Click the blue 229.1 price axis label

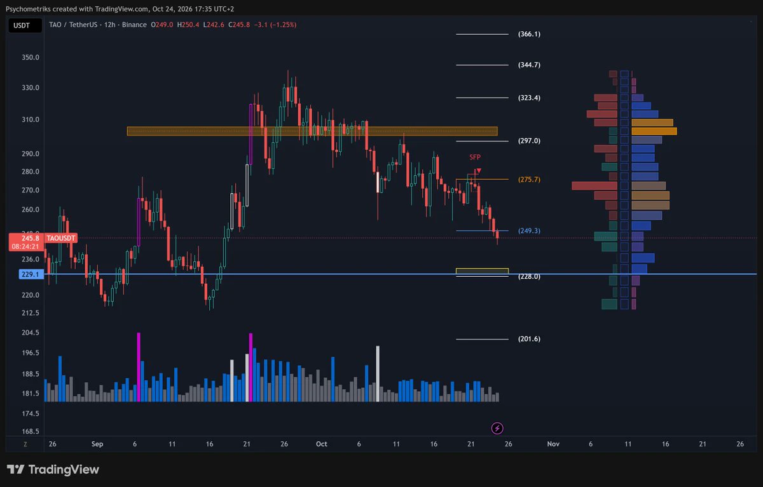click(31, 274)
